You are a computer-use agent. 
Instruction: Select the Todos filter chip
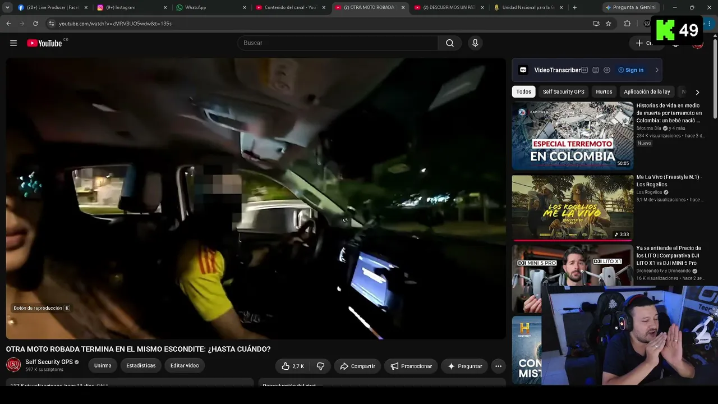coord(524,91)
